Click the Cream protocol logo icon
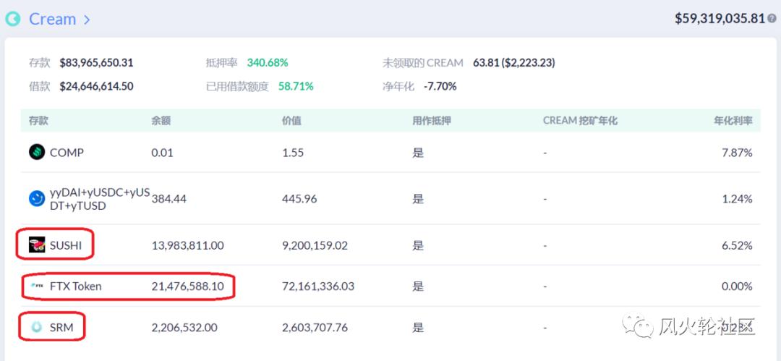781x361 pixels. 12,20
